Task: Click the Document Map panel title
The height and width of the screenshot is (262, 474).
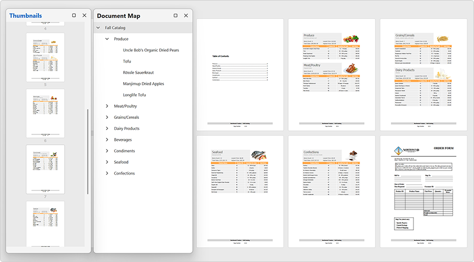Action: [118, 16]
